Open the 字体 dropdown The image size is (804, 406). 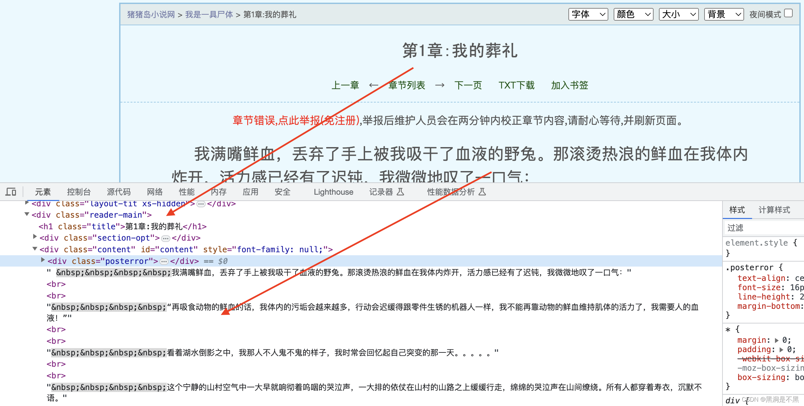pos(588,14)
